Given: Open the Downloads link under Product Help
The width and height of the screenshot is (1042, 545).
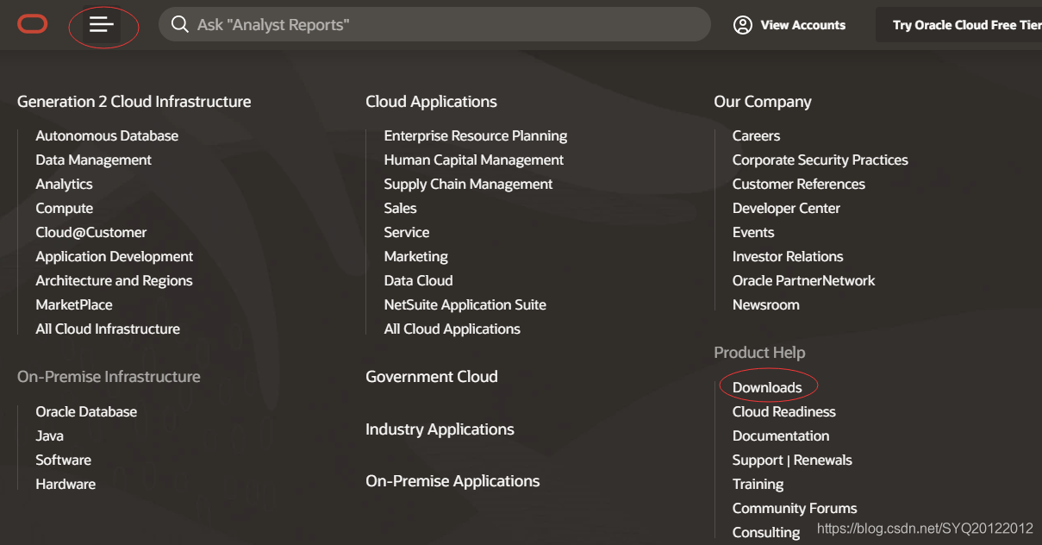Looking at the screenshot, I should coord(767,387).
